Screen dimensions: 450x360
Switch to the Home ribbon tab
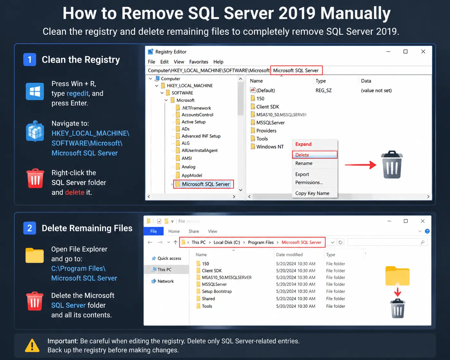pos(174,231)
